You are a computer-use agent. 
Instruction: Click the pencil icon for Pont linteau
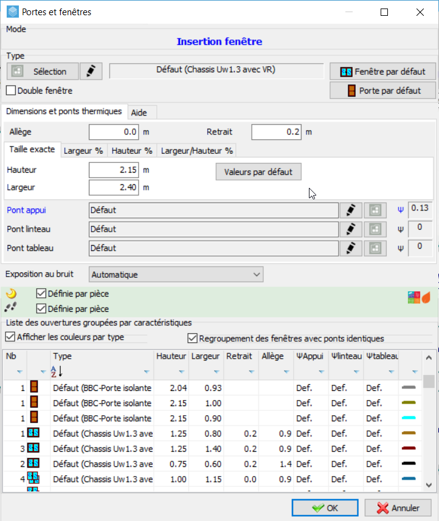point(351,229)
